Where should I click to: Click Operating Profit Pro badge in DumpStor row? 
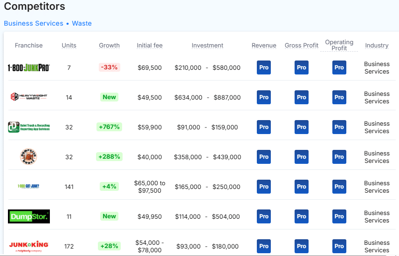339,216
